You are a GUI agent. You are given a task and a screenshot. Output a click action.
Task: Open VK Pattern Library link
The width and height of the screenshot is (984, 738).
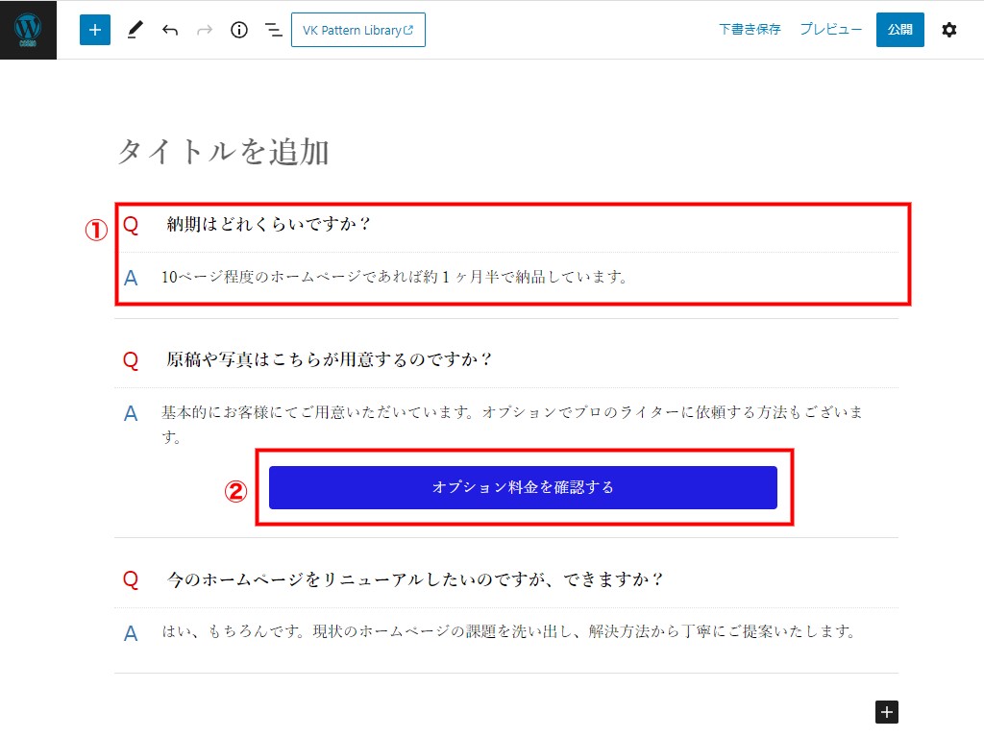357,30
